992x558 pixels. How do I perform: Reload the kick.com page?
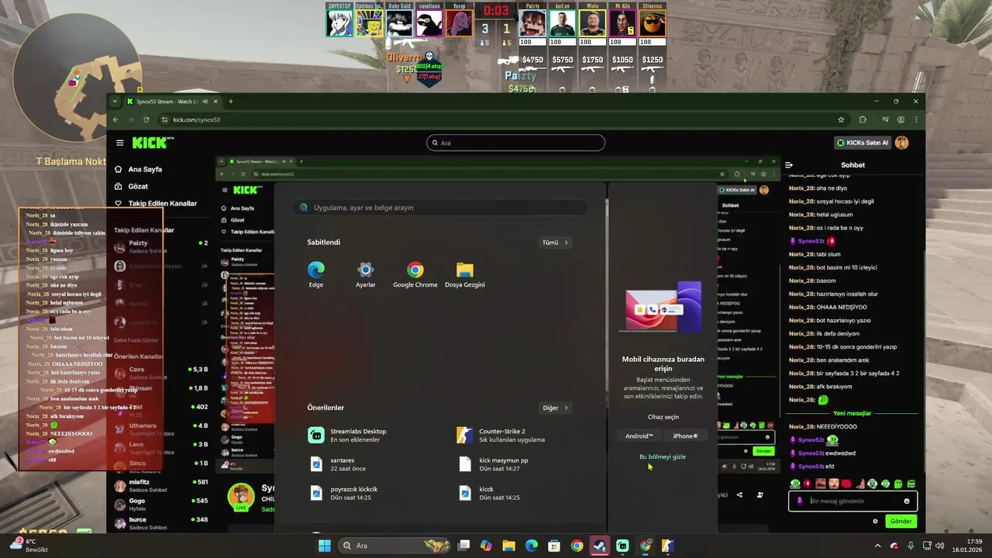146,119
